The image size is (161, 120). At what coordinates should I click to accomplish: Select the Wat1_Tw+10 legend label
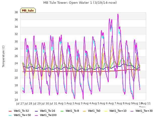click(118, 111)
